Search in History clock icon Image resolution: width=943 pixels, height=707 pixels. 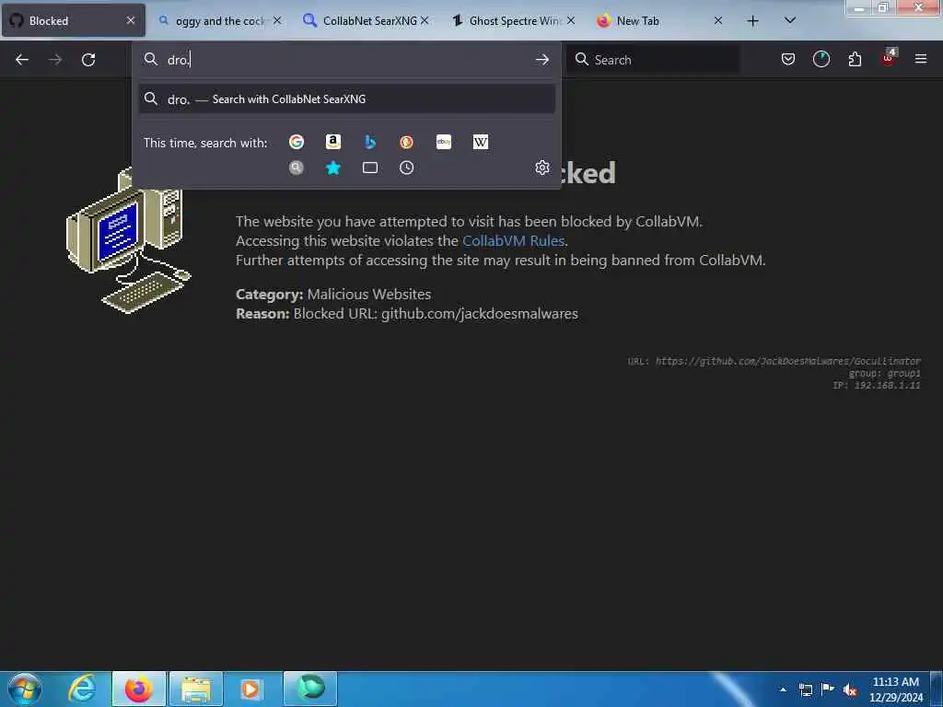tap(406, 168)
